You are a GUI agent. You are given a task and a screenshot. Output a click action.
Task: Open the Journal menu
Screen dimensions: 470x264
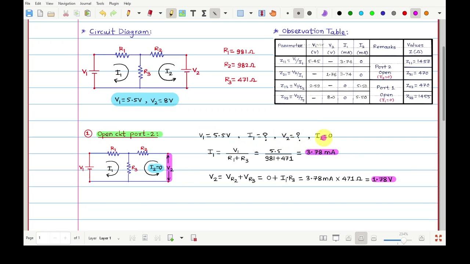coord(86,3)
